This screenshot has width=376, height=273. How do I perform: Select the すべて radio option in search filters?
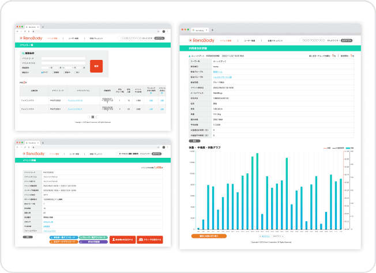tap(42, 73)
